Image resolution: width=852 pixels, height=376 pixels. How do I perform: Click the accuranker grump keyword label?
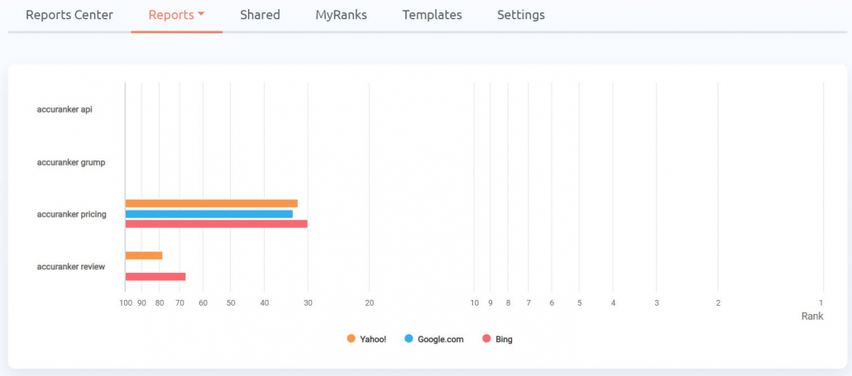click(x=71, y=162)
